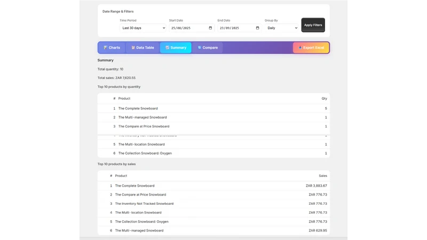Open the Compare tab
Image resolution: width=427 pixels, height=240 pixels.
208,47
